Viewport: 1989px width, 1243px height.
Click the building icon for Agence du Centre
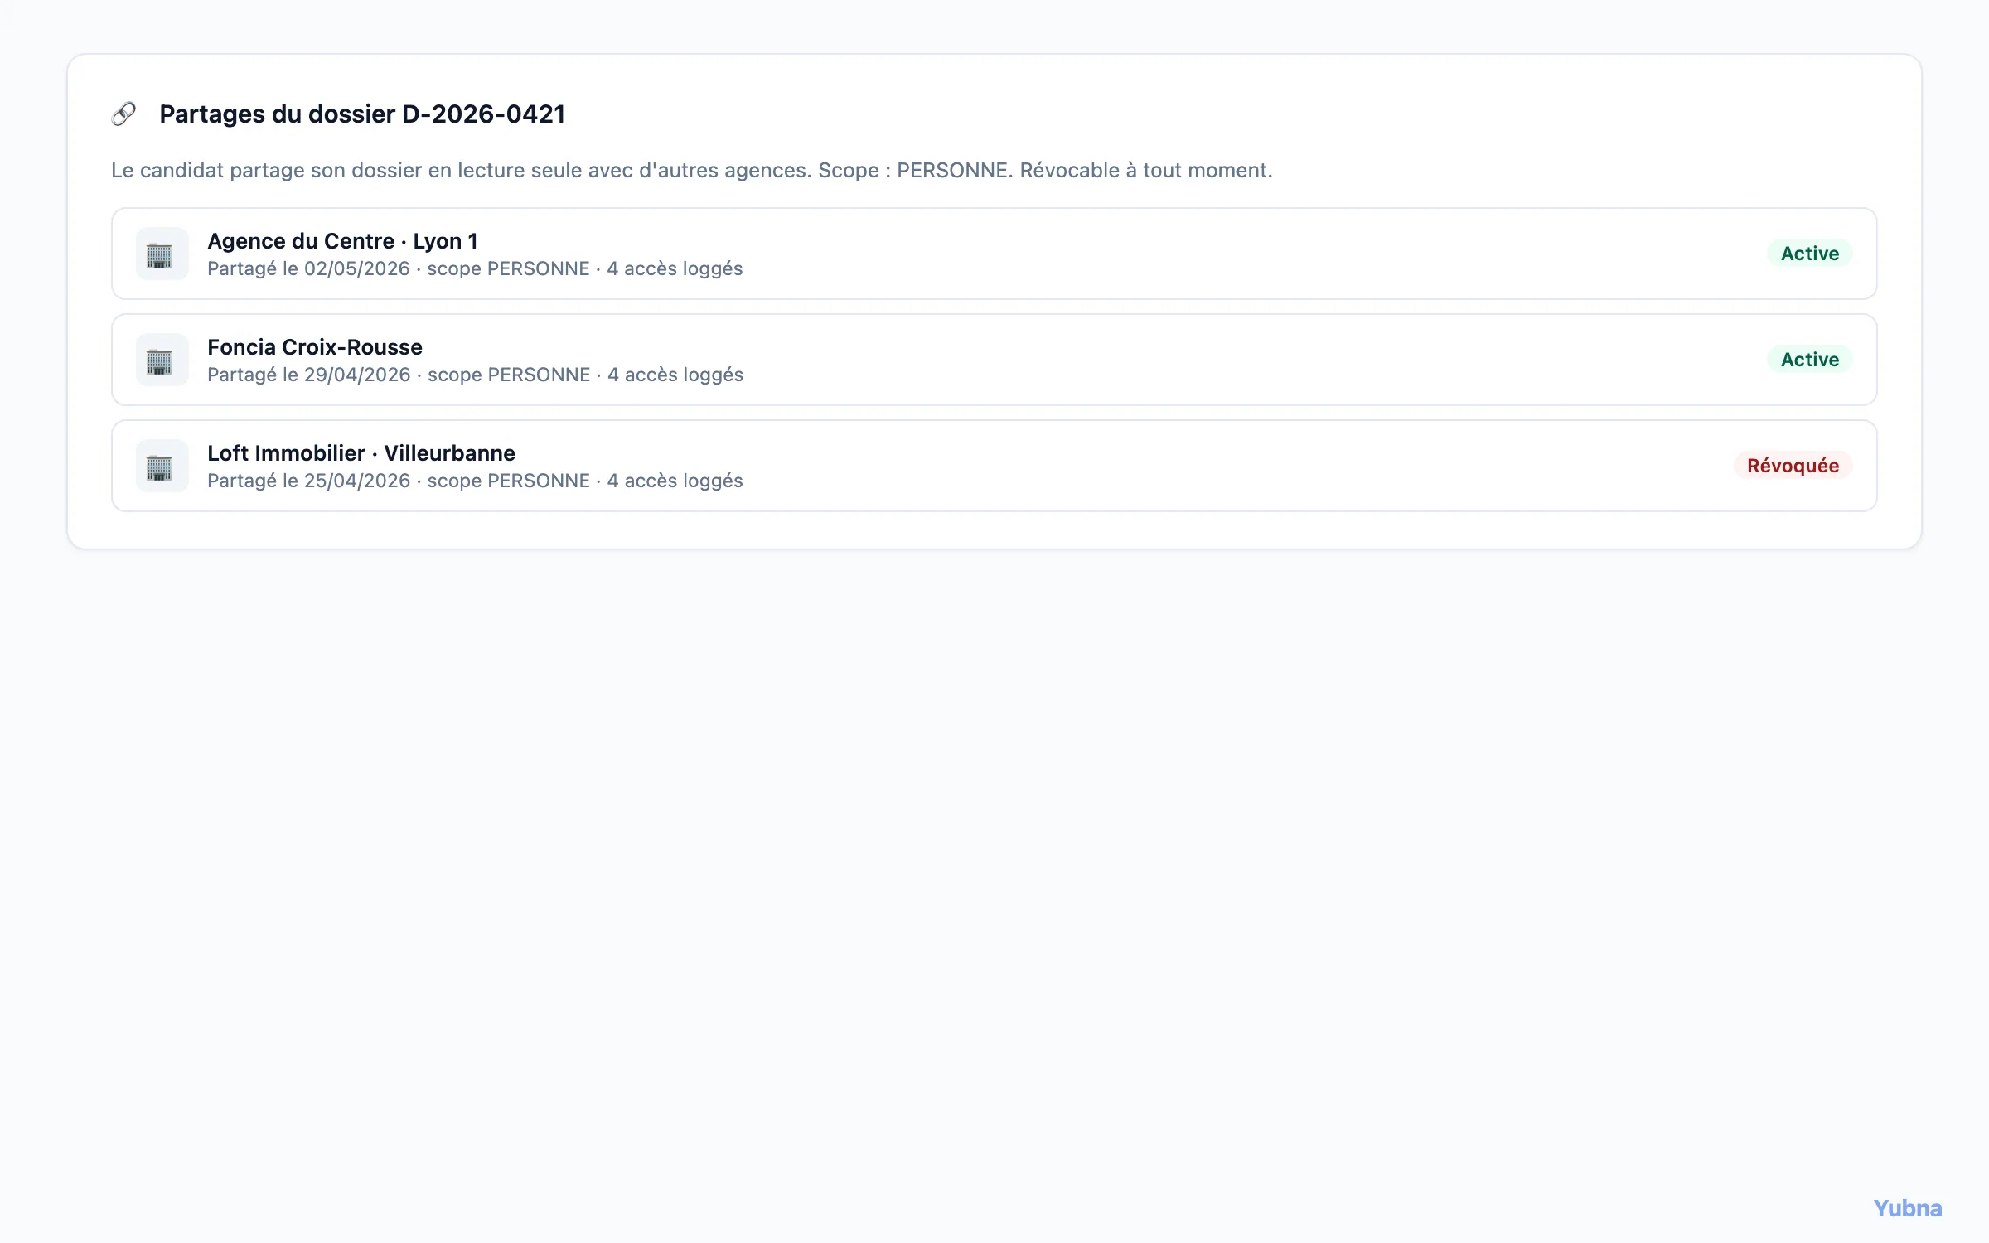162,254
